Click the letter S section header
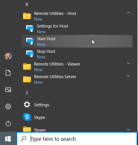 point(27,93)
